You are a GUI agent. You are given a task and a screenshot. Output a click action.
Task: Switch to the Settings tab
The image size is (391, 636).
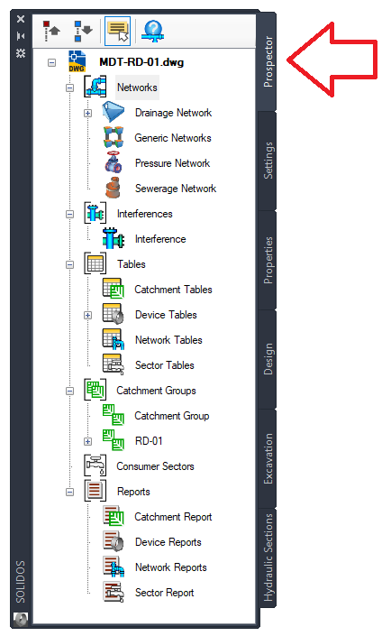(x=268, y=161)
